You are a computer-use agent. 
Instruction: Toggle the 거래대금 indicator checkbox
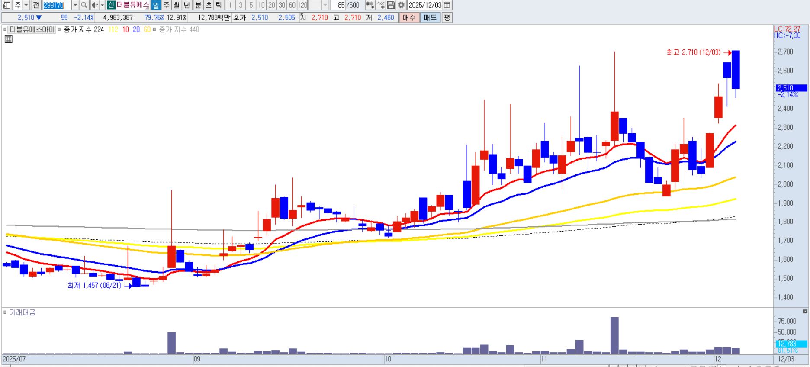[x=5, y=312]
